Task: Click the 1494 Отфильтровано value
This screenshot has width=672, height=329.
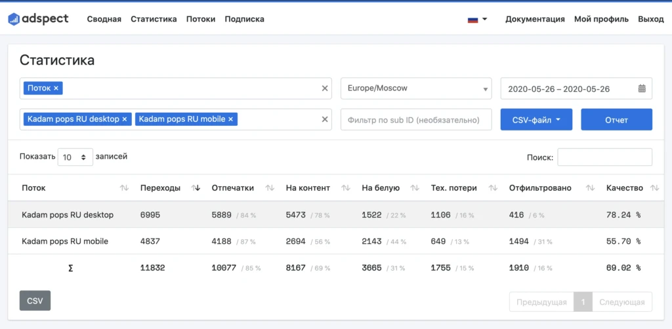Action: 519,241
